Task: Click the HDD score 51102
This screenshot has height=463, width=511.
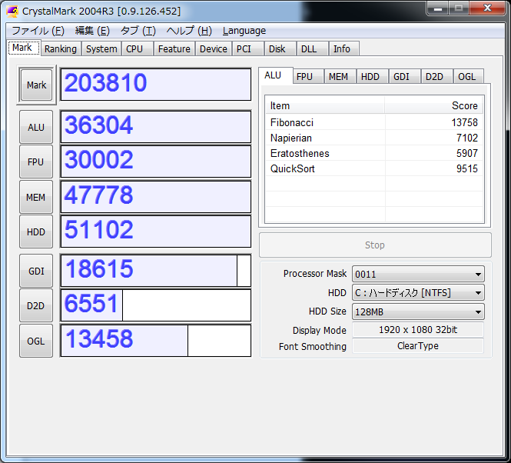Action: click(x=156, y=231)
